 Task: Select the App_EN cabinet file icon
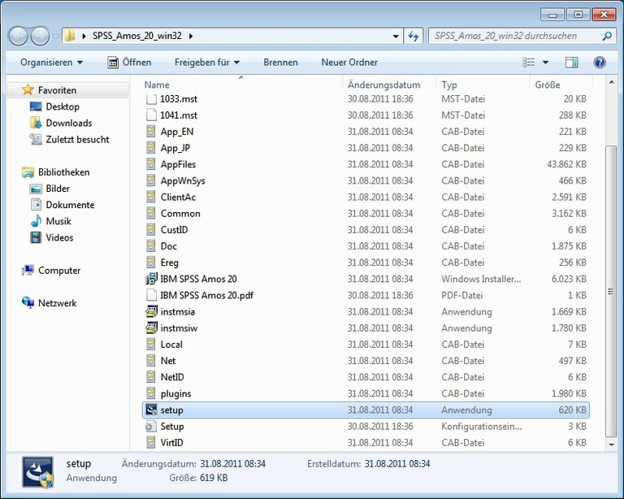[x=151, y=132]
